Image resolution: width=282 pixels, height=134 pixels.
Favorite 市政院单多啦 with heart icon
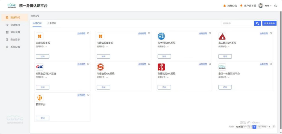pos(88,33)
